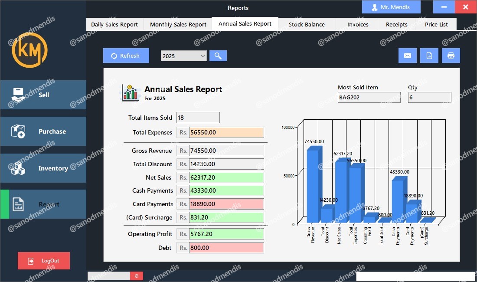Open the email report icon
The width and height of the screenshot is (477, 282).
click(407, 56)
